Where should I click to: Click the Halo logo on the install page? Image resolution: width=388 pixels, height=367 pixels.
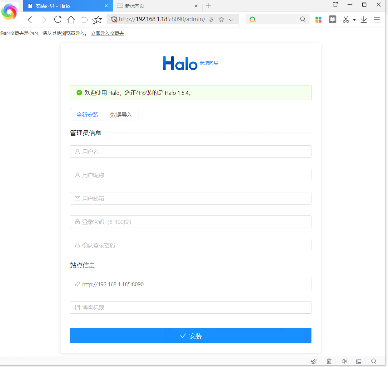pos(180,63)
